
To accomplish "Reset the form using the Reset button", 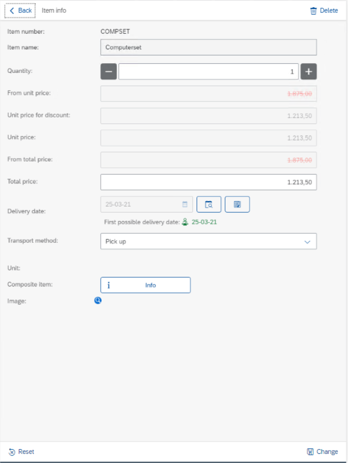I will coord(21,452).
